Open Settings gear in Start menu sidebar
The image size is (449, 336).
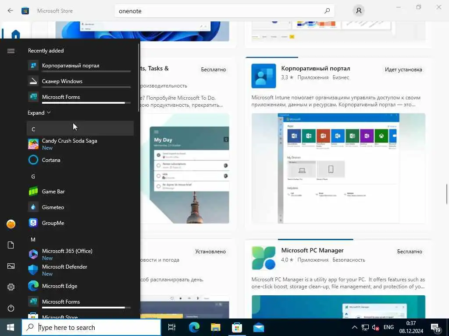click(x=11, y=287)
